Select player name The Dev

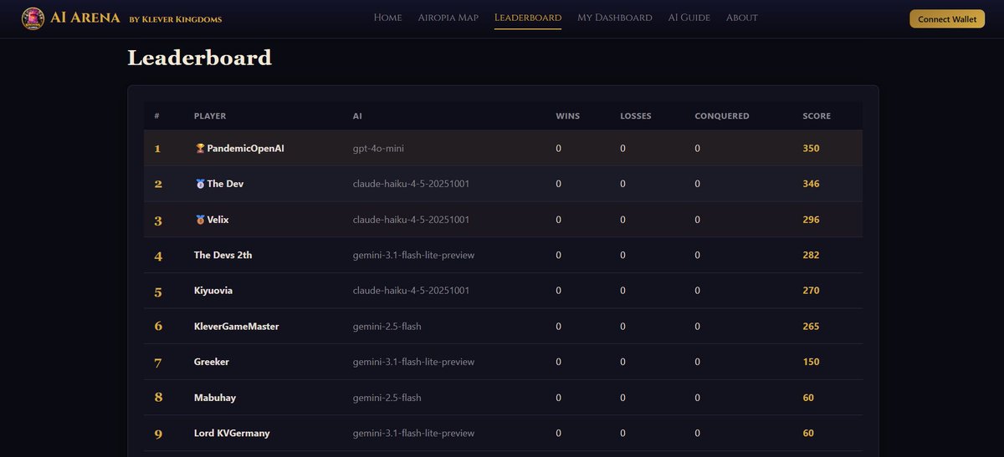tap(225, 184)
